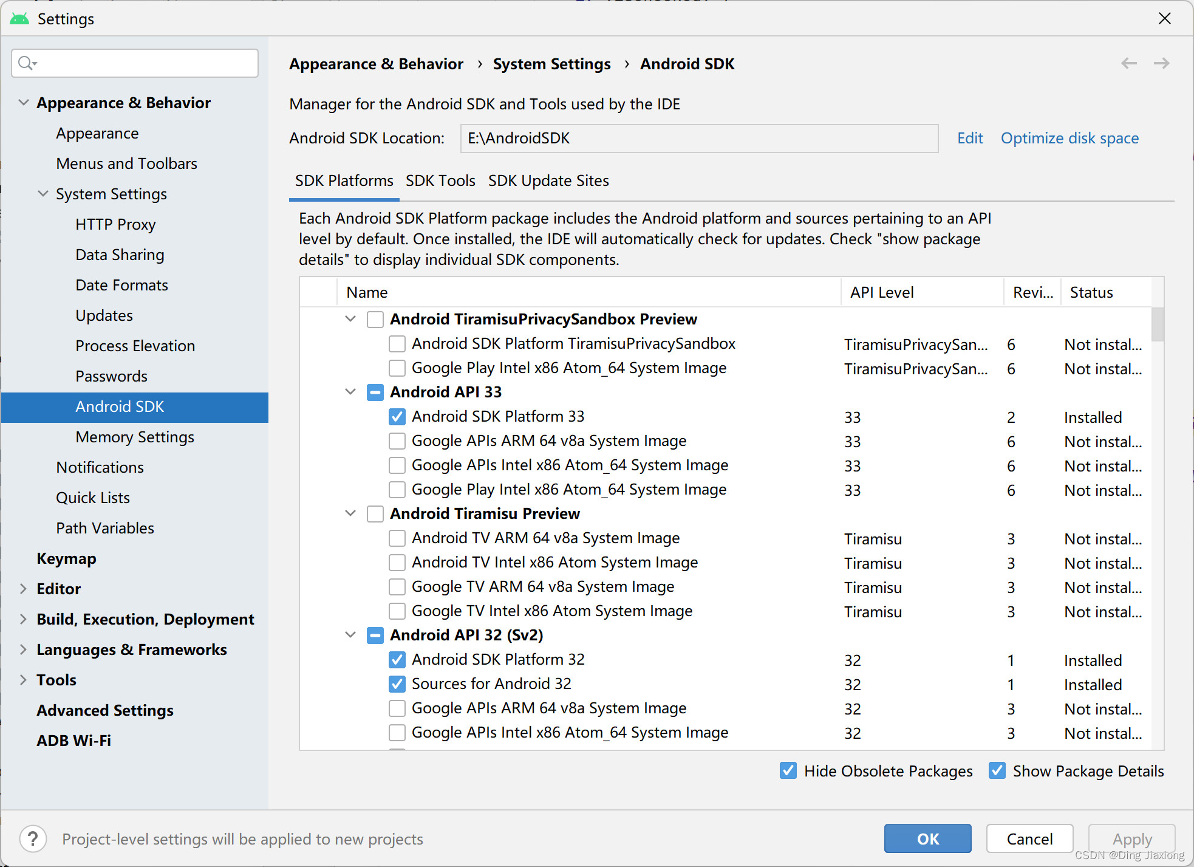The width and height of the screenshot is (1194, 867).
Task: Collapse Android API 33 row
Action: (350, 392)
